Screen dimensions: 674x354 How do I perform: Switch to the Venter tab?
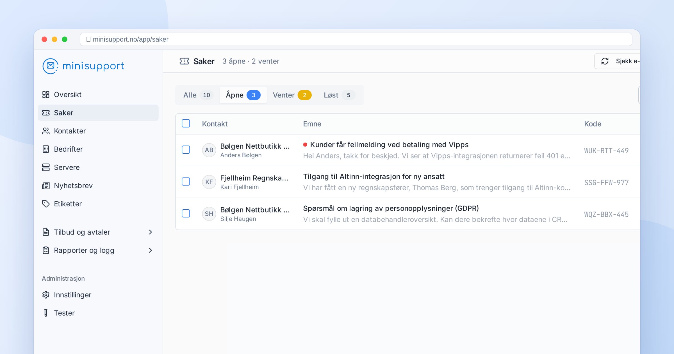(x=292, y=95)
